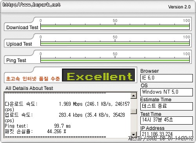196x143 pixels.
Task: Click the Upload Test label
Action: point(19,44)
